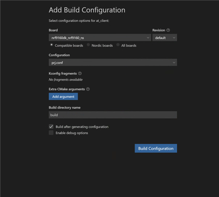Focus the Build directory name field
The height and width of the screenshot is (197, 219).
click(113, 115)
